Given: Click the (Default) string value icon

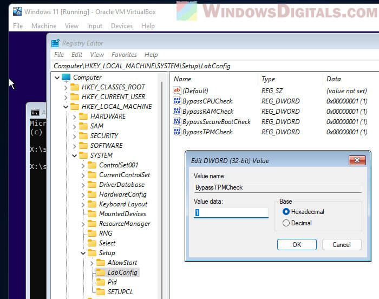Looking at the screenshot, I should [x=177, y=90].
